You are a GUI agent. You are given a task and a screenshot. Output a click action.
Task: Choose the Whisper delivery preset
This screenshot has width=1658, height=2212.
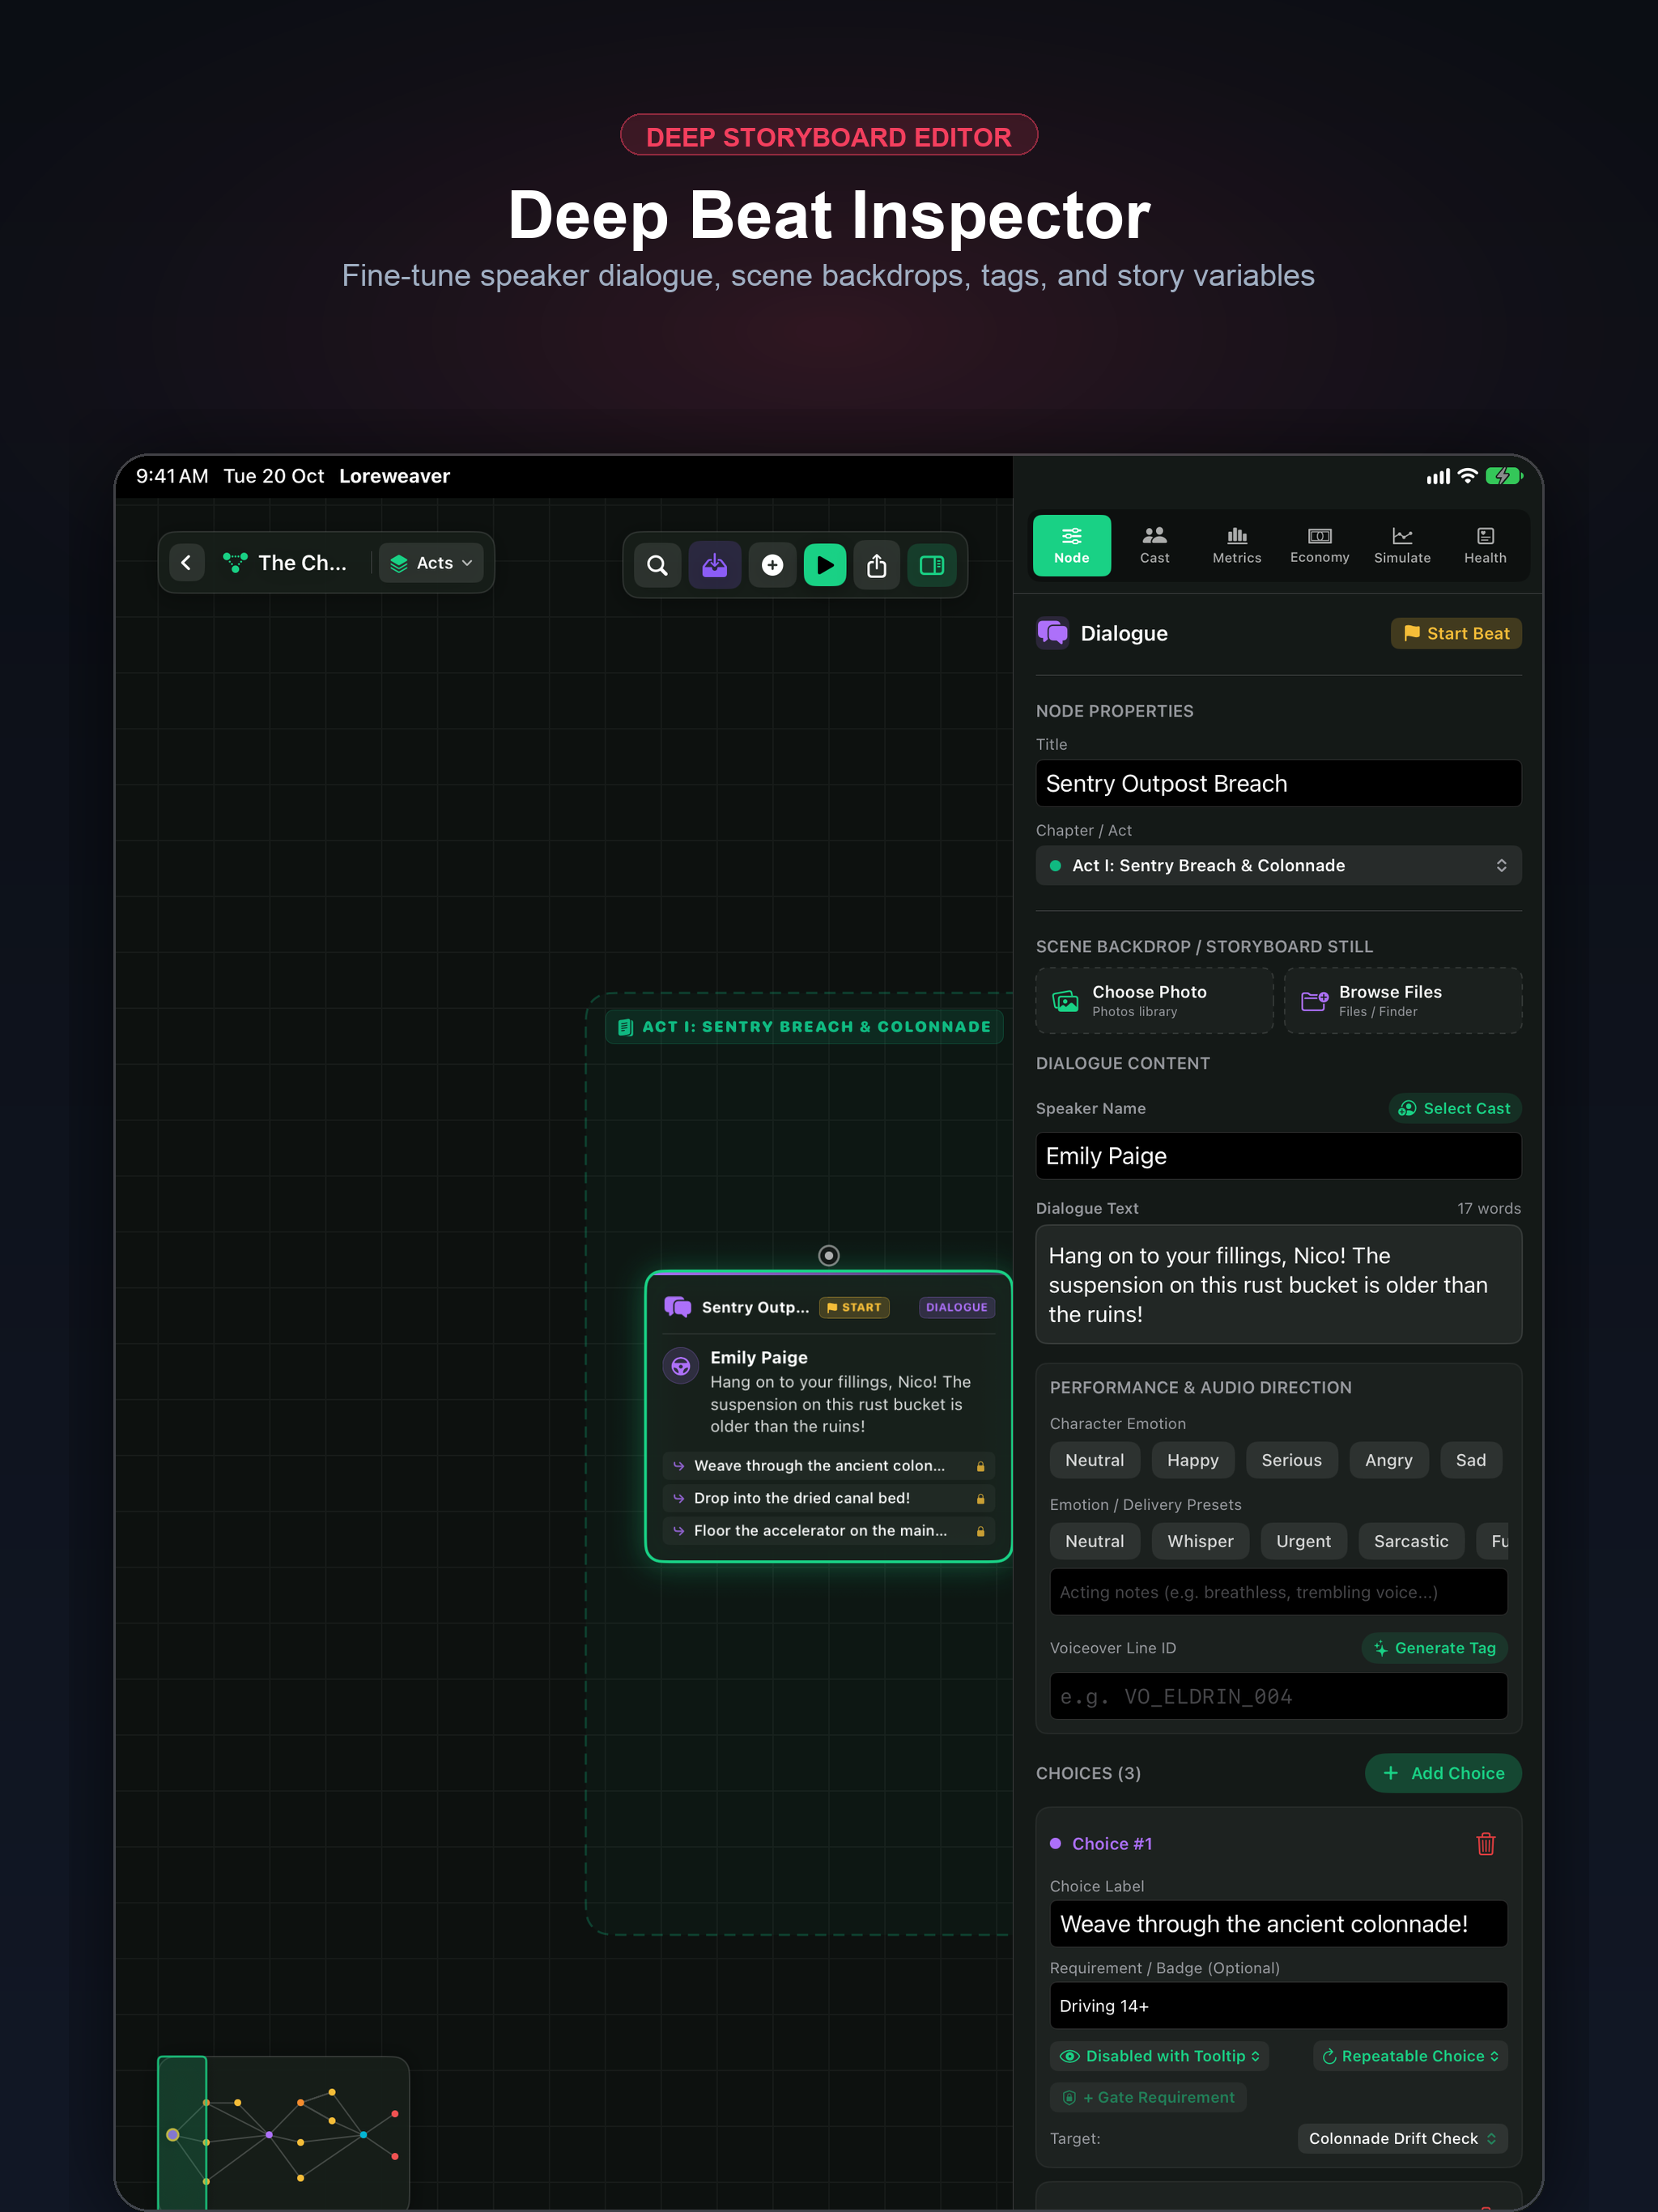click(1200, 1541)
